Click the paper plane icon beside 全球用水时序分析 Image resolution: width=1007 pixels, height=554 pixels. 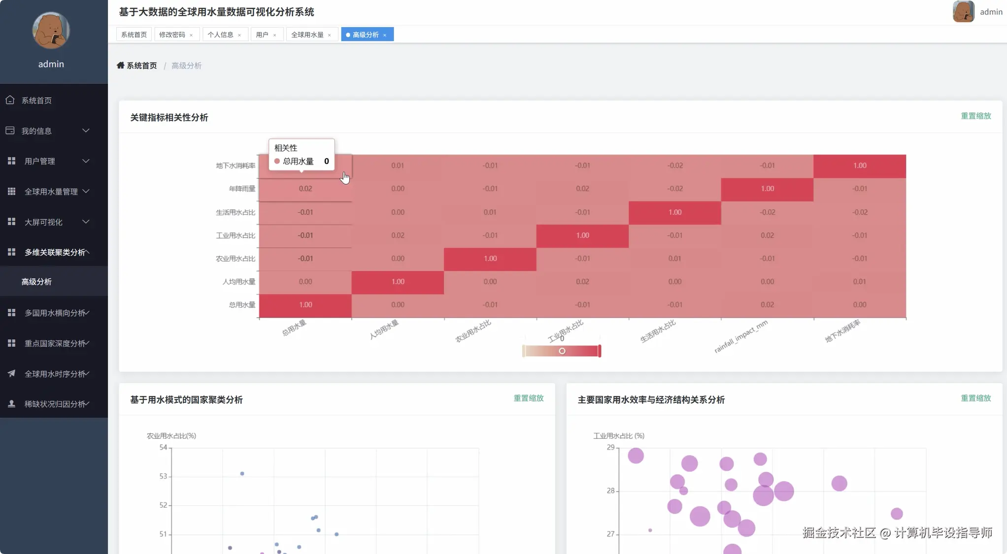point(11,373)
